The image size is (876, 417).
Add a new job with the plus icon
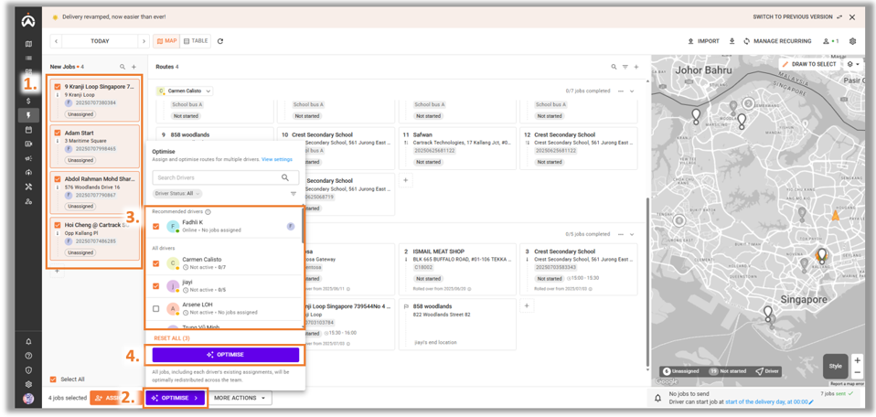pos(134,67)
